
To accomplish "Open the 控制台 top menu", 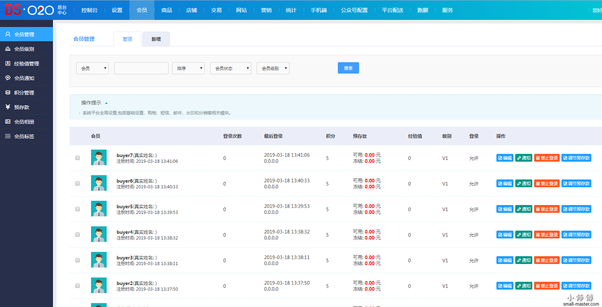I will tap(89, 10).
